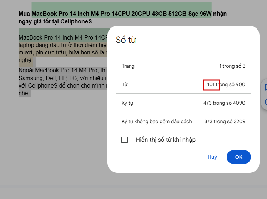Click the document heading 'Mua MacBook Pro 14 Inch'
This screenshot has height=199, width=267.
(x=122, y=17)
